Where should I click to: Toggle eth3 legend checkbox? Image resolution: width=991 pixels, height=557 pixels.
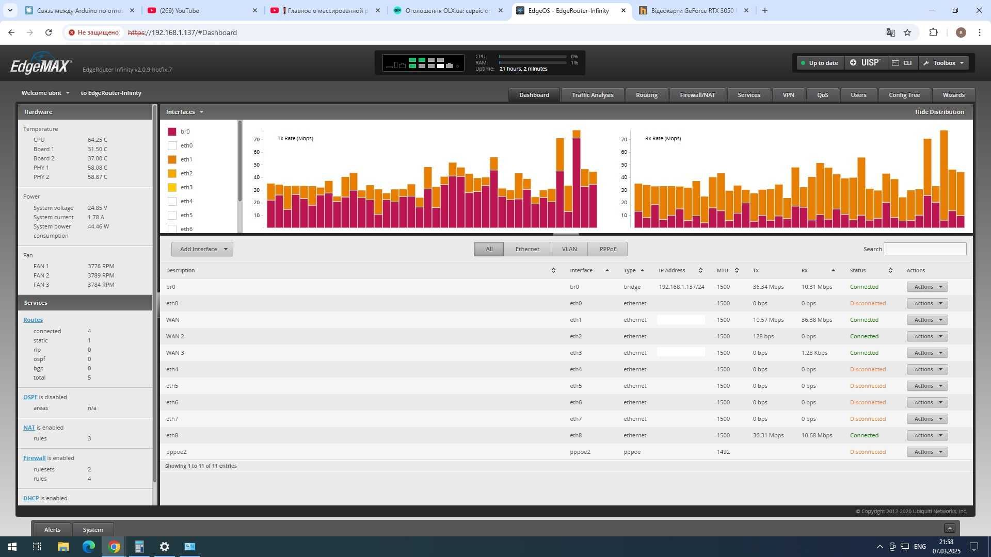coord(172,187)
